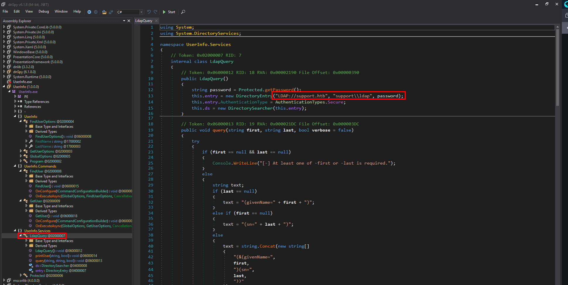Screen dimensions: 568x285
Task: Click the Navigate Forward arrow icon
Action: click(96, 12)
